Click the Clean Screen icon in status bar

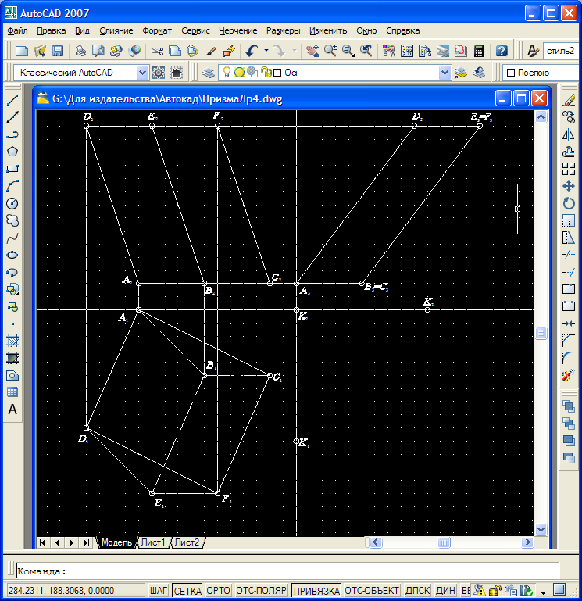tap(559, 589)
